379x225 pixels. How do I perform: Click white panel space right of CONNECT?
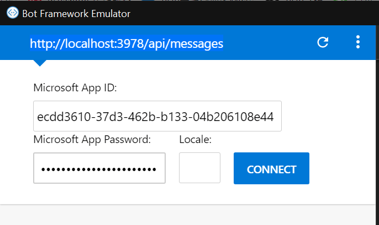click(x=343, y=168)
